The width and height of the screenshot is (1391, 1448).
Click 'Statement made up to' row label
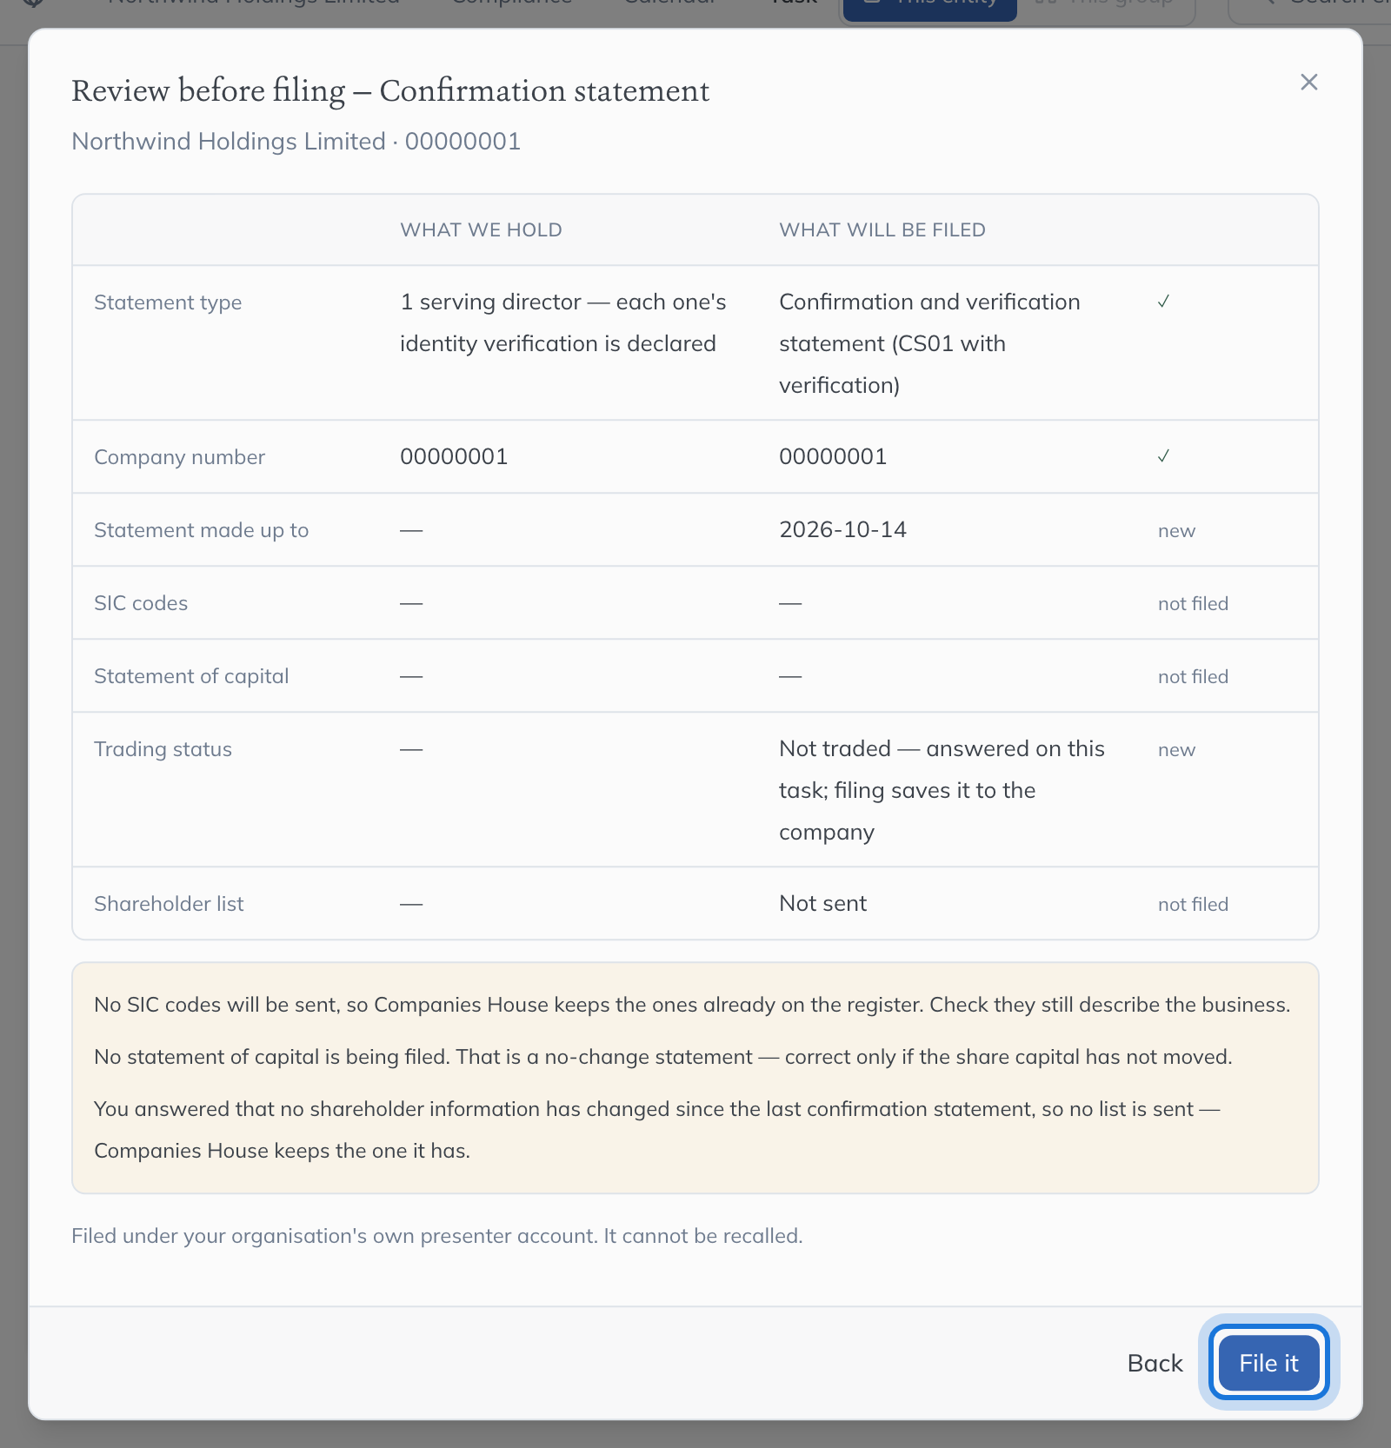(201, 530)
